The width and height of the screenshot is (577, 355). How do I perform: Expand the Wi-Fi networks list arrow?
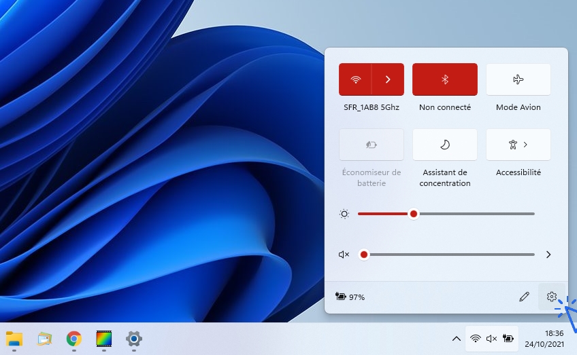point(388,79)
